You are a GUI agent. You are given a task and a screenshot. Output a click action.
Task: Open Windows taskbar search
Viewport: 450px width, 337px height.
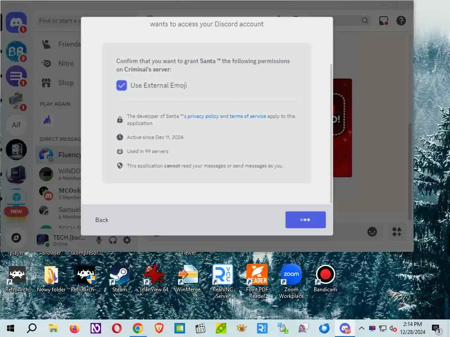pyautogui.click(x=32, y=328)
